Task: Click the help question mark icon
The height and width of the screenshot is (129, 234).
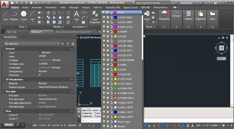Action: (215, 3)
